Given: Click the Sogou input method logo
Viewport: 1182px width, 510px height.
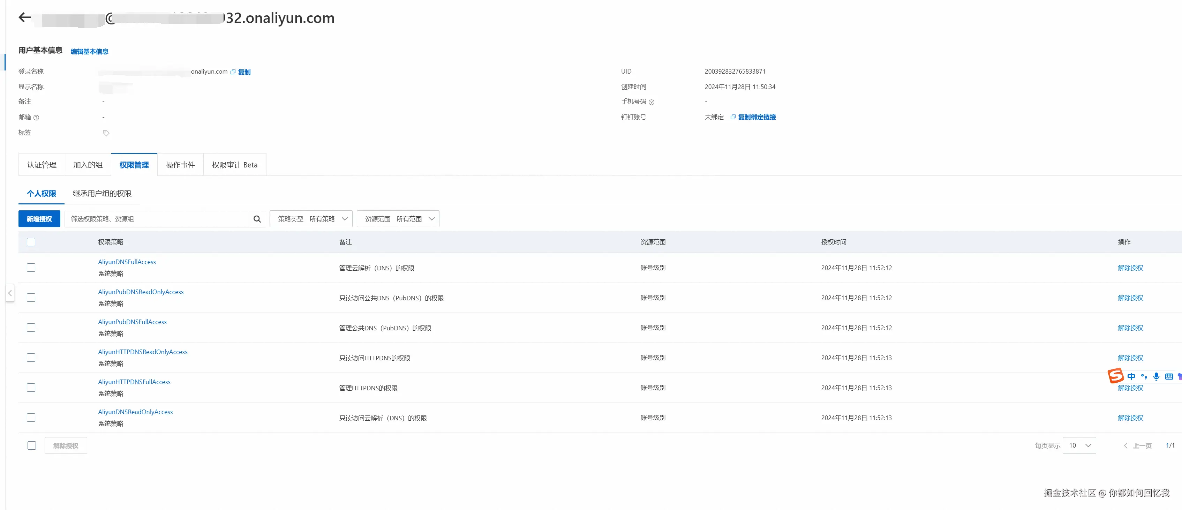Looking at the screenshot, I should tap(1115, 376).
